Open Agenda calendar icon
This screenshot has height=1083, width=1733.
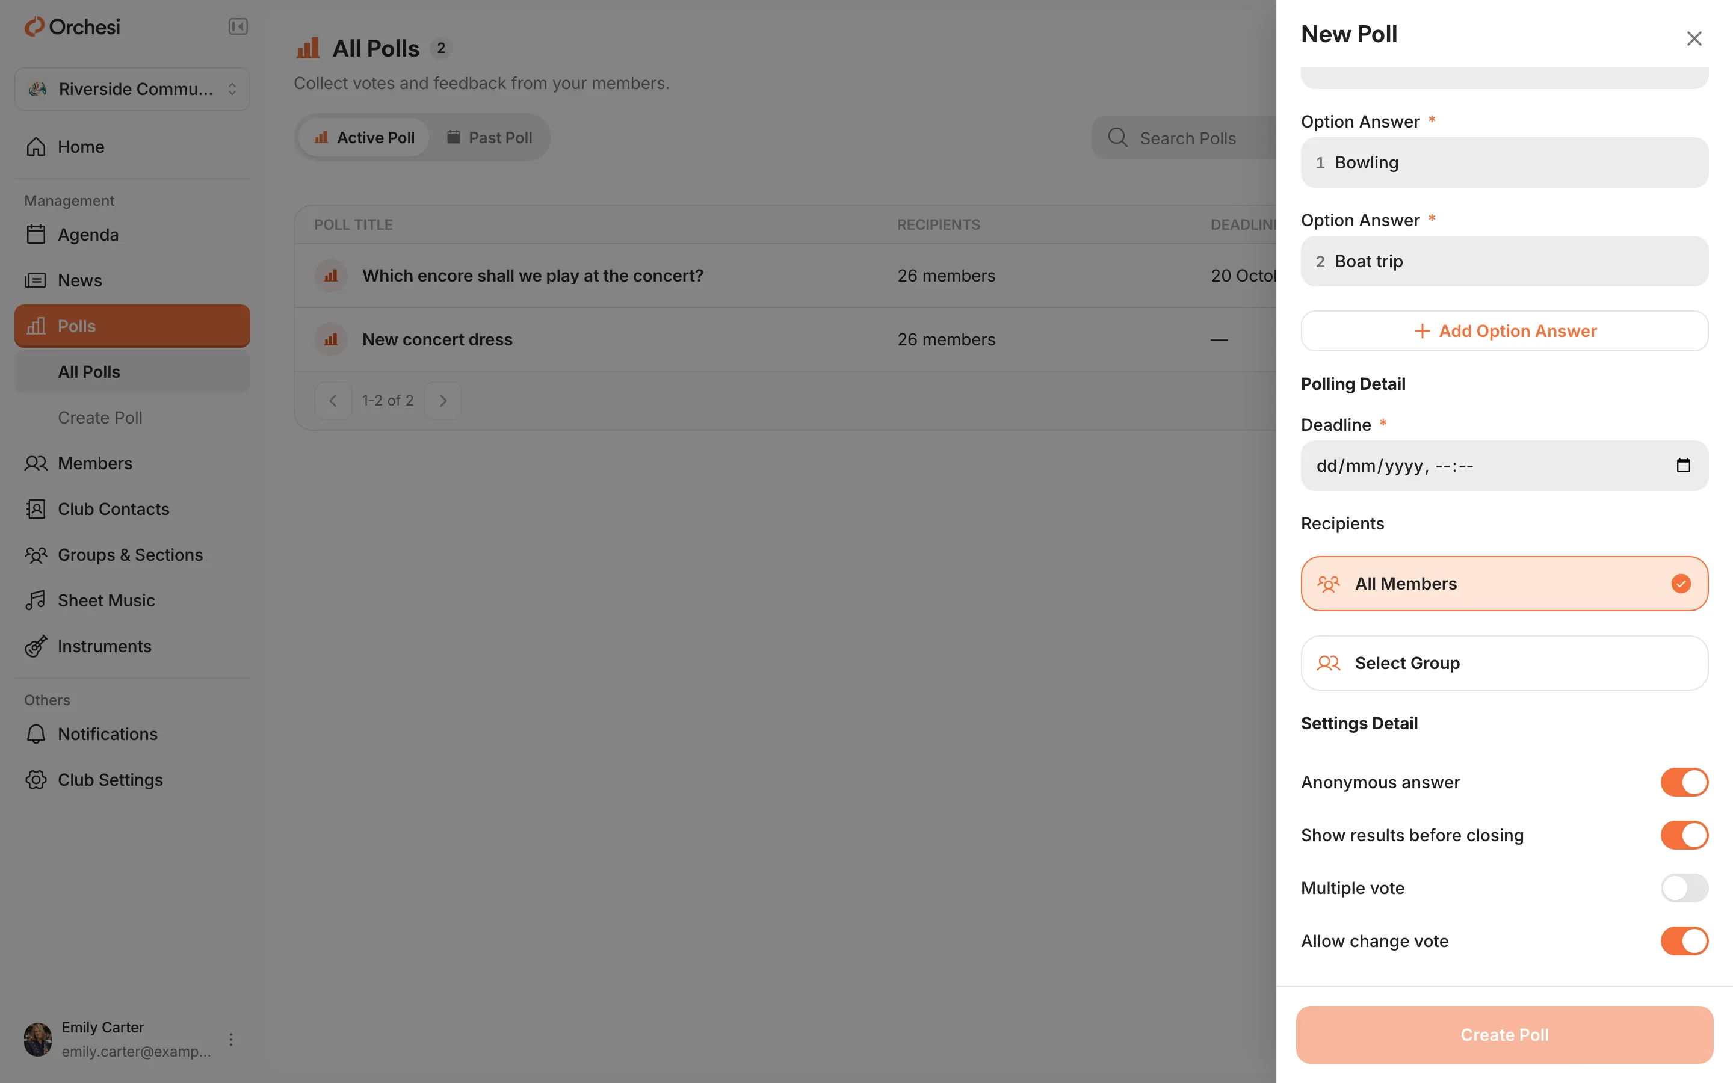click(36, 234)
